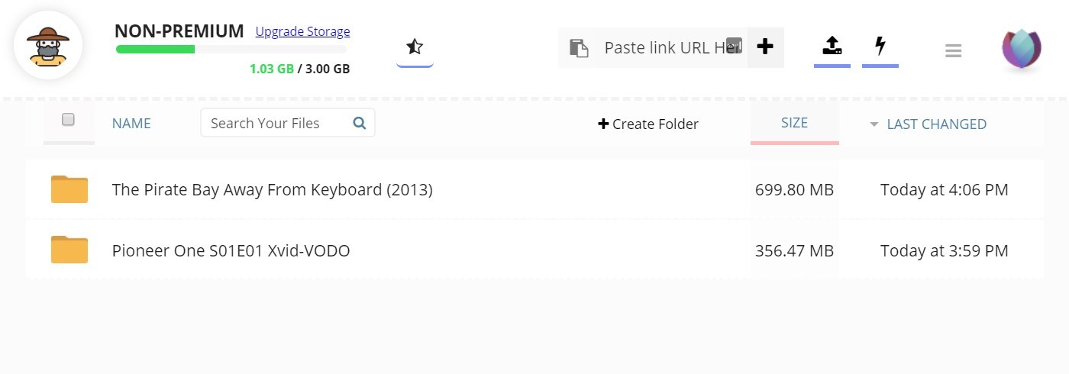Open The Pirate Bay folder icon

click(x=69, y=189)
